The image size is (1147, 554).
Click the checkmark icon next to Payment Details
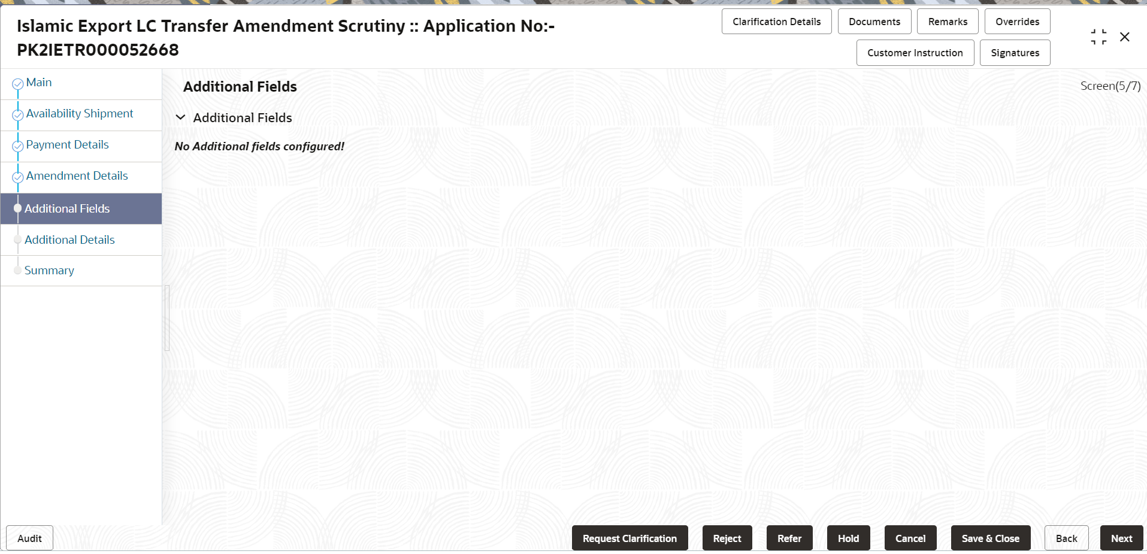pyautogui.click(x=18, y=145)
